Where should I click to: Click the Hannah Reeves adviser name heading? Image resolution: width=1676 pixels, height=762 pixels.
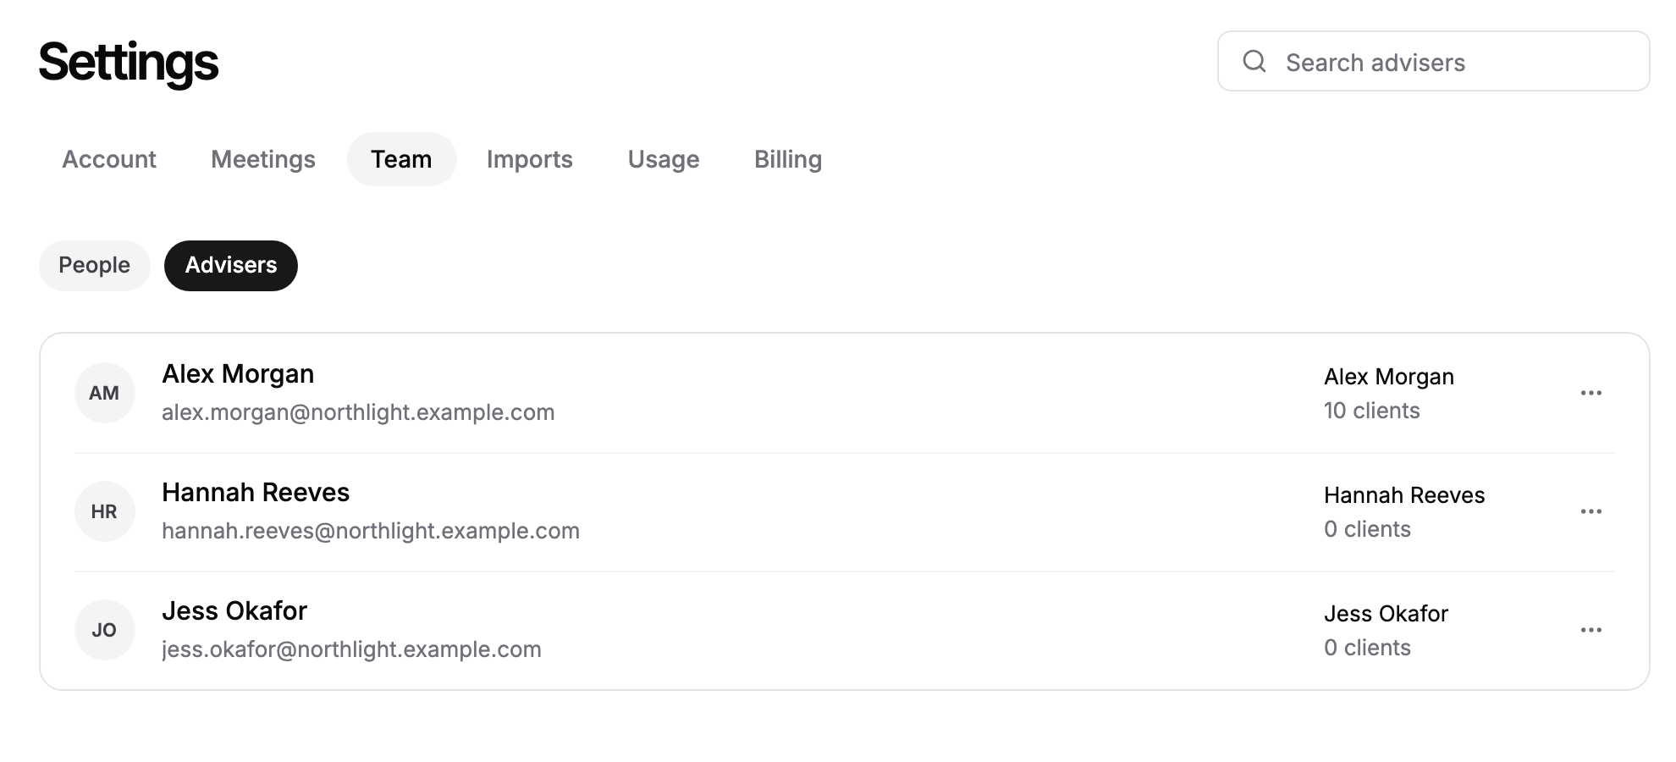(x=256, y=493)
